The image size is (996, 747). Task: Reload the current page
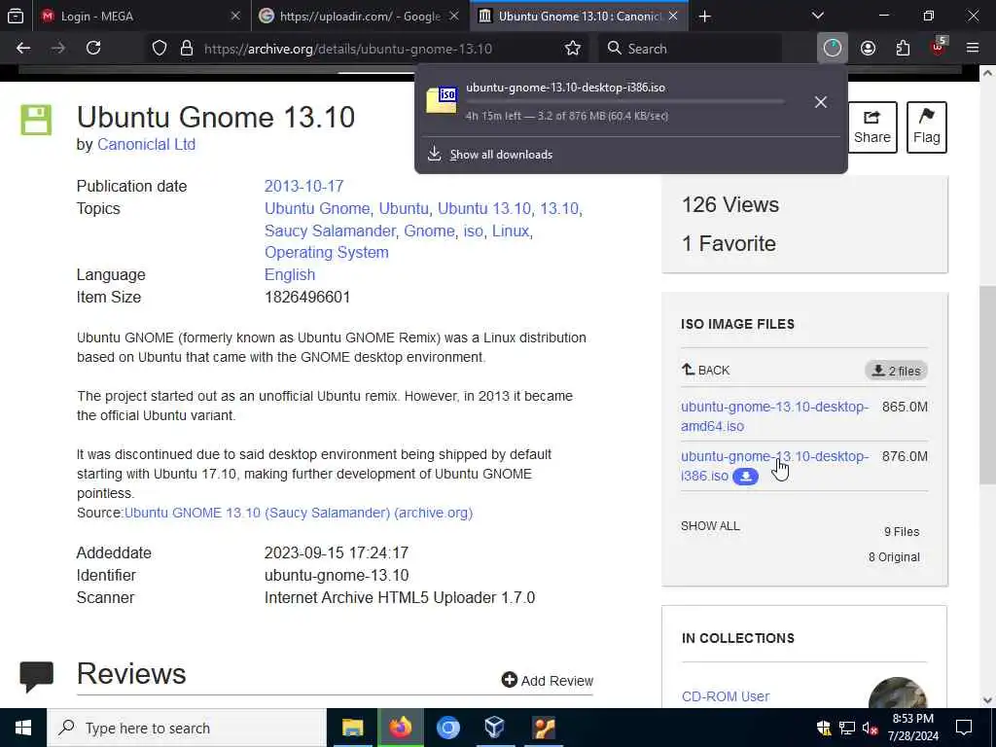(x=93, y=49)
